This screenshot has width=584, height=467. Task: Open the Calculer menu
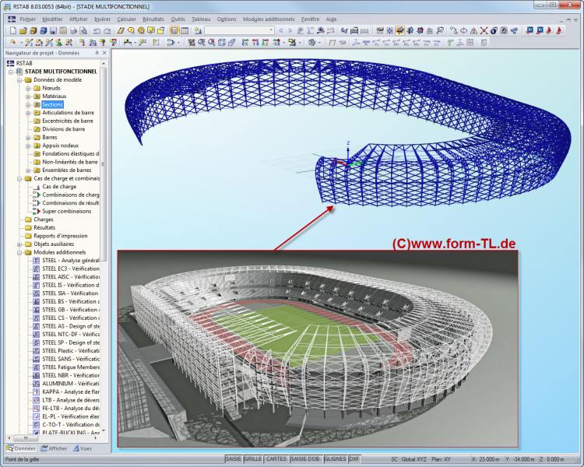(x=126, y=19)
